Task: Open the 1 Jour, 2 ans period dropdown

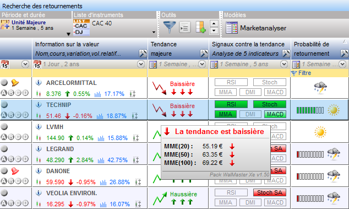Action: 141,64
